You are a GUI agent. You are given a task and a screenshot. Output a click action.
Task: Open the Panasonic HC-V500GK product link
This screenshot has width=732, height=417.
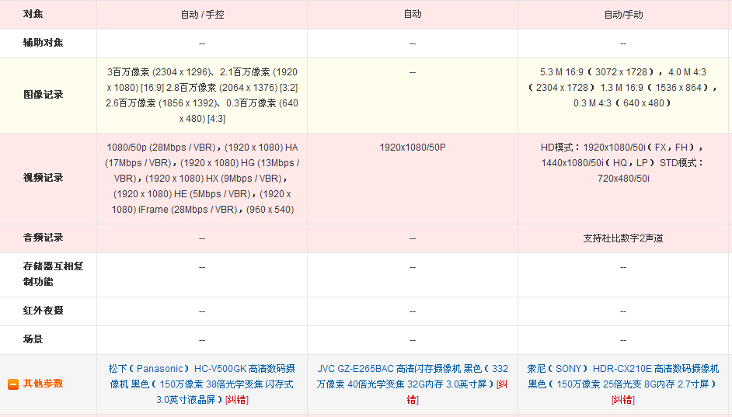[x=202, y=384]
